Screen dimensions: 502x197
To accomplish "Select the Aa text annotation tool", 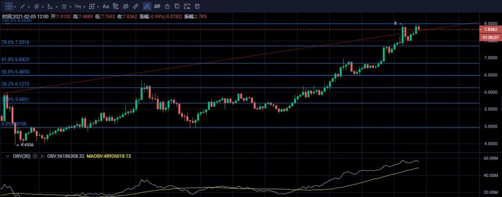I will (x=106, y=6).
